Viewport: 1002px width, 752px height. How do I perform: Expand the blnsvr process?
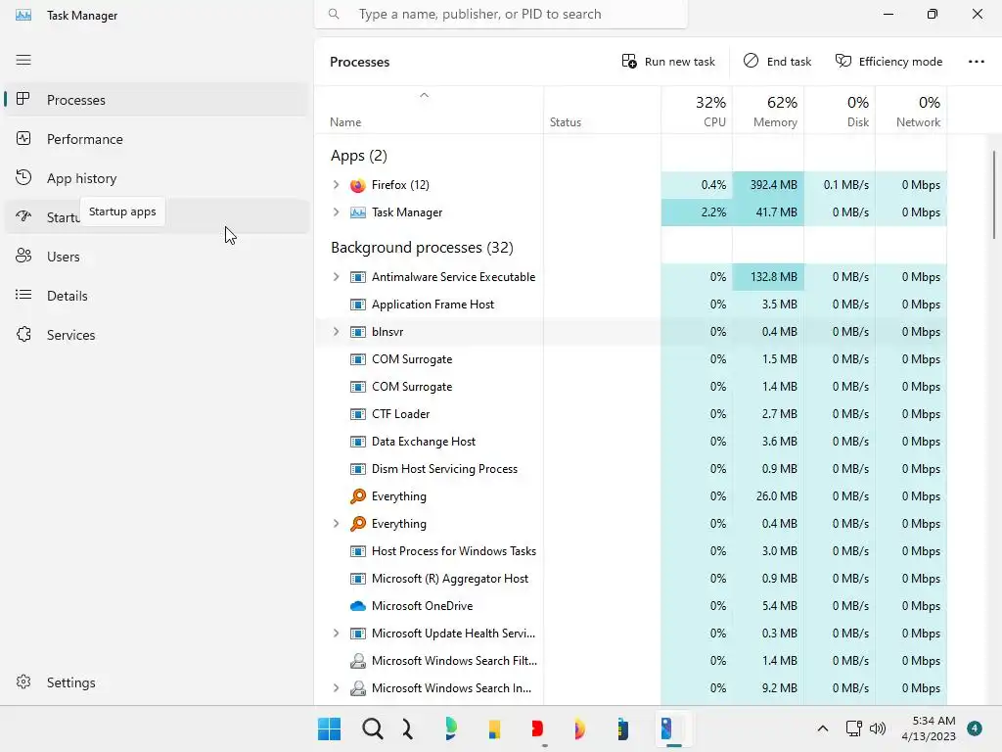tap(337, 332)
